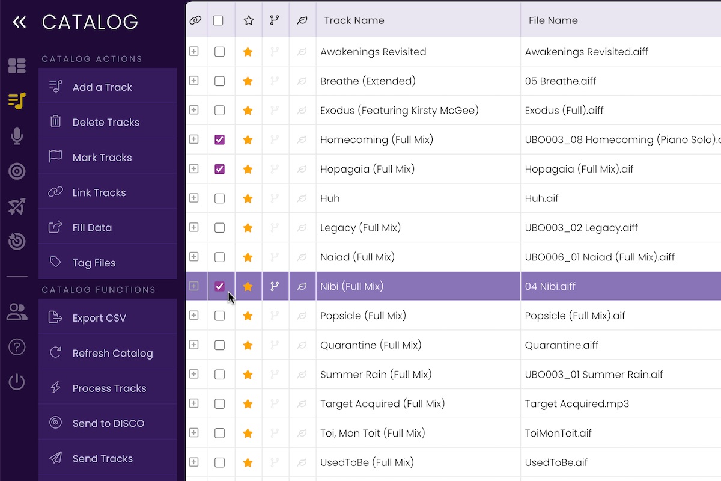721x481 pixels.
Task: Uncheck the Hopagaia (Full Mix) checkbox
Action: [x=219, y=169]
